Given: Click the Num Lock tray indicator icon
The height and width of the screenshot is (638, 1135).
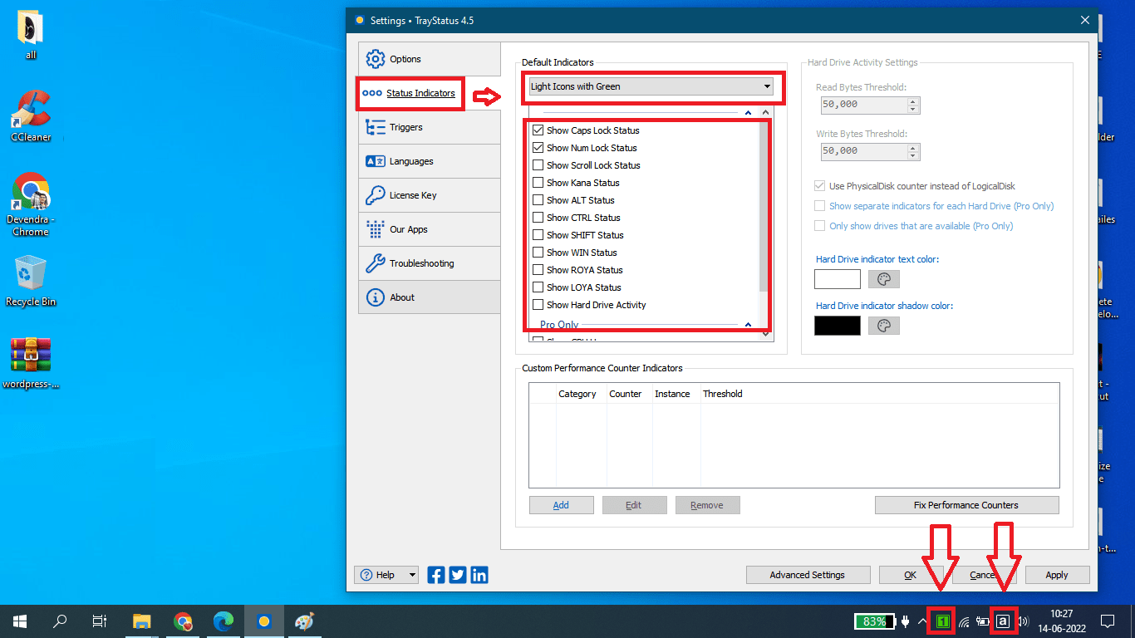Looking at the screenshot, I should [x=941, y=621].
